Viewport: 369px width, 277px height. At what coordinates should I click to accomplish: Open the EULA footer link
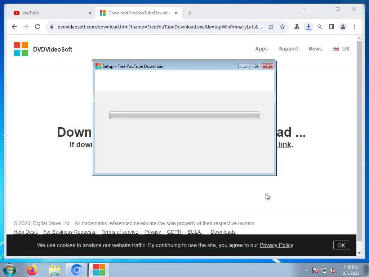(x=194, y=232)
